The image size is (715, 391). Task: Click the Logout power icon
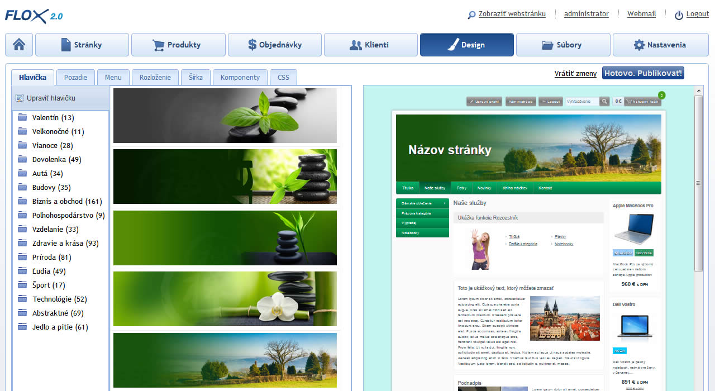pos(679,15)
